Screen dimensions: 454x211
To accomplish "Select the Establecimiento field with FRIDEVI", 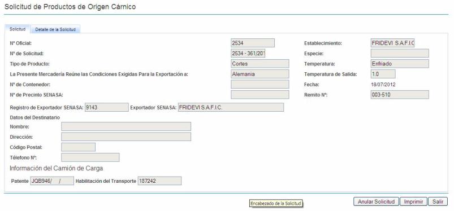I will click(392, 43).
